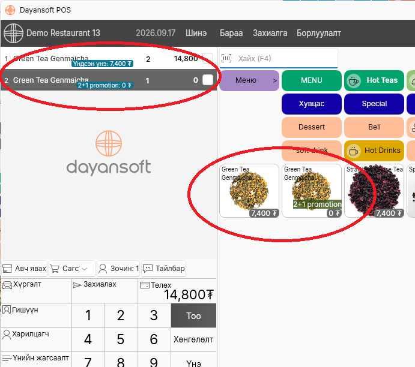The image size is (415, 367).
Task: Expand the Сагс dropdown chevron
Action: point(85,269)
